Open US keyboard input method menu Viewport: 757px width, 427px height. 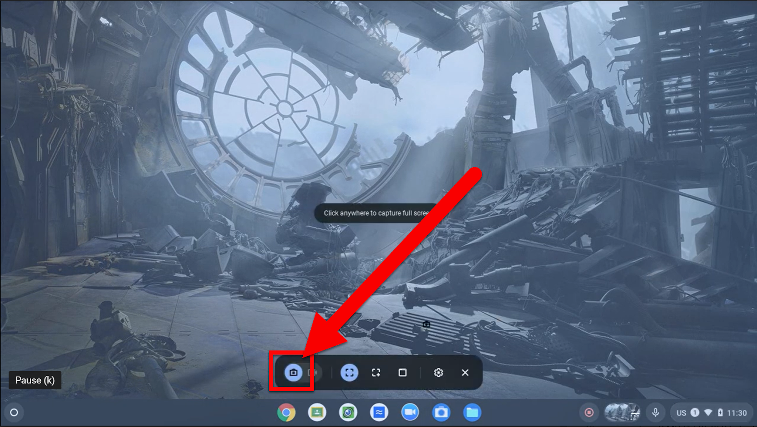click(x=681, y=413)
